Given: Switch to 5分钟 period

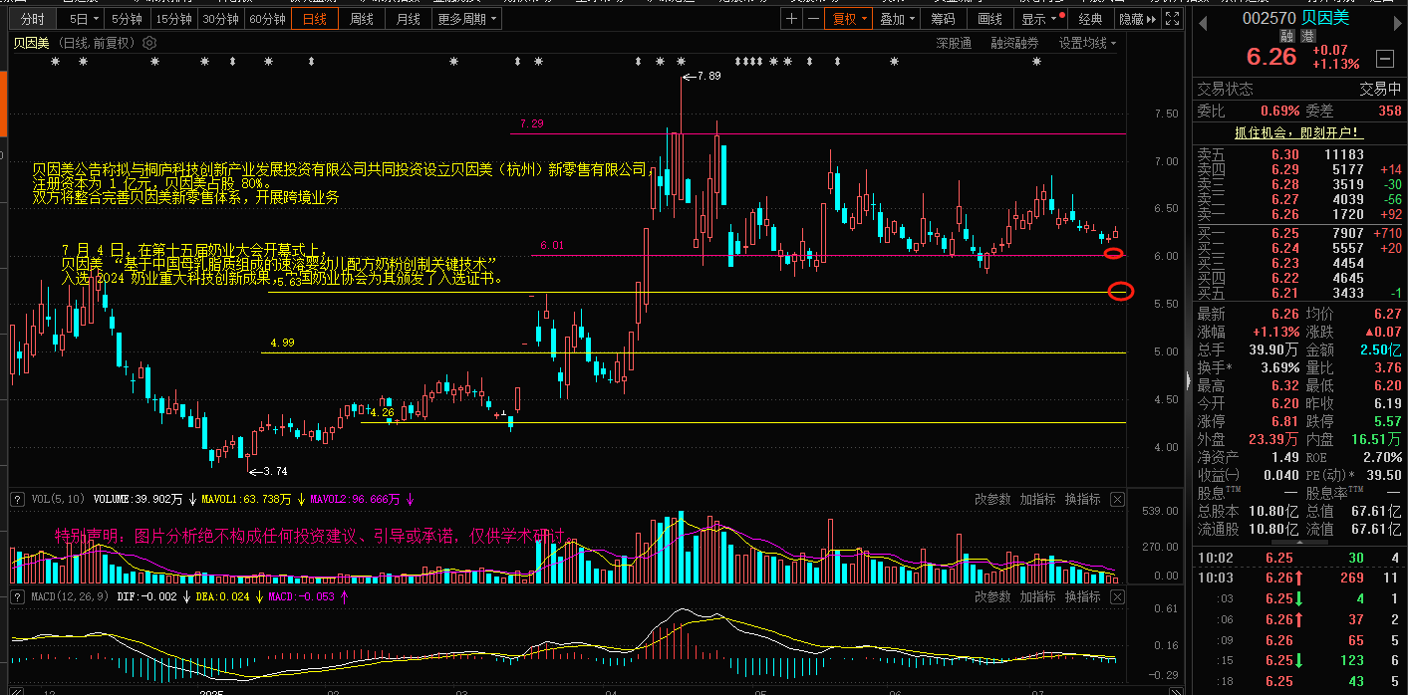Looking at the screenshot, I should coord(127,19).
